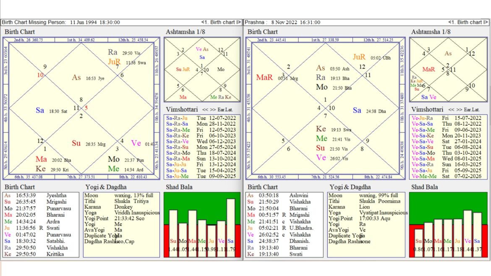Click the << arrow in Prashna Vimshottari panel
491x276 pixels.
[x=452, y=109]
